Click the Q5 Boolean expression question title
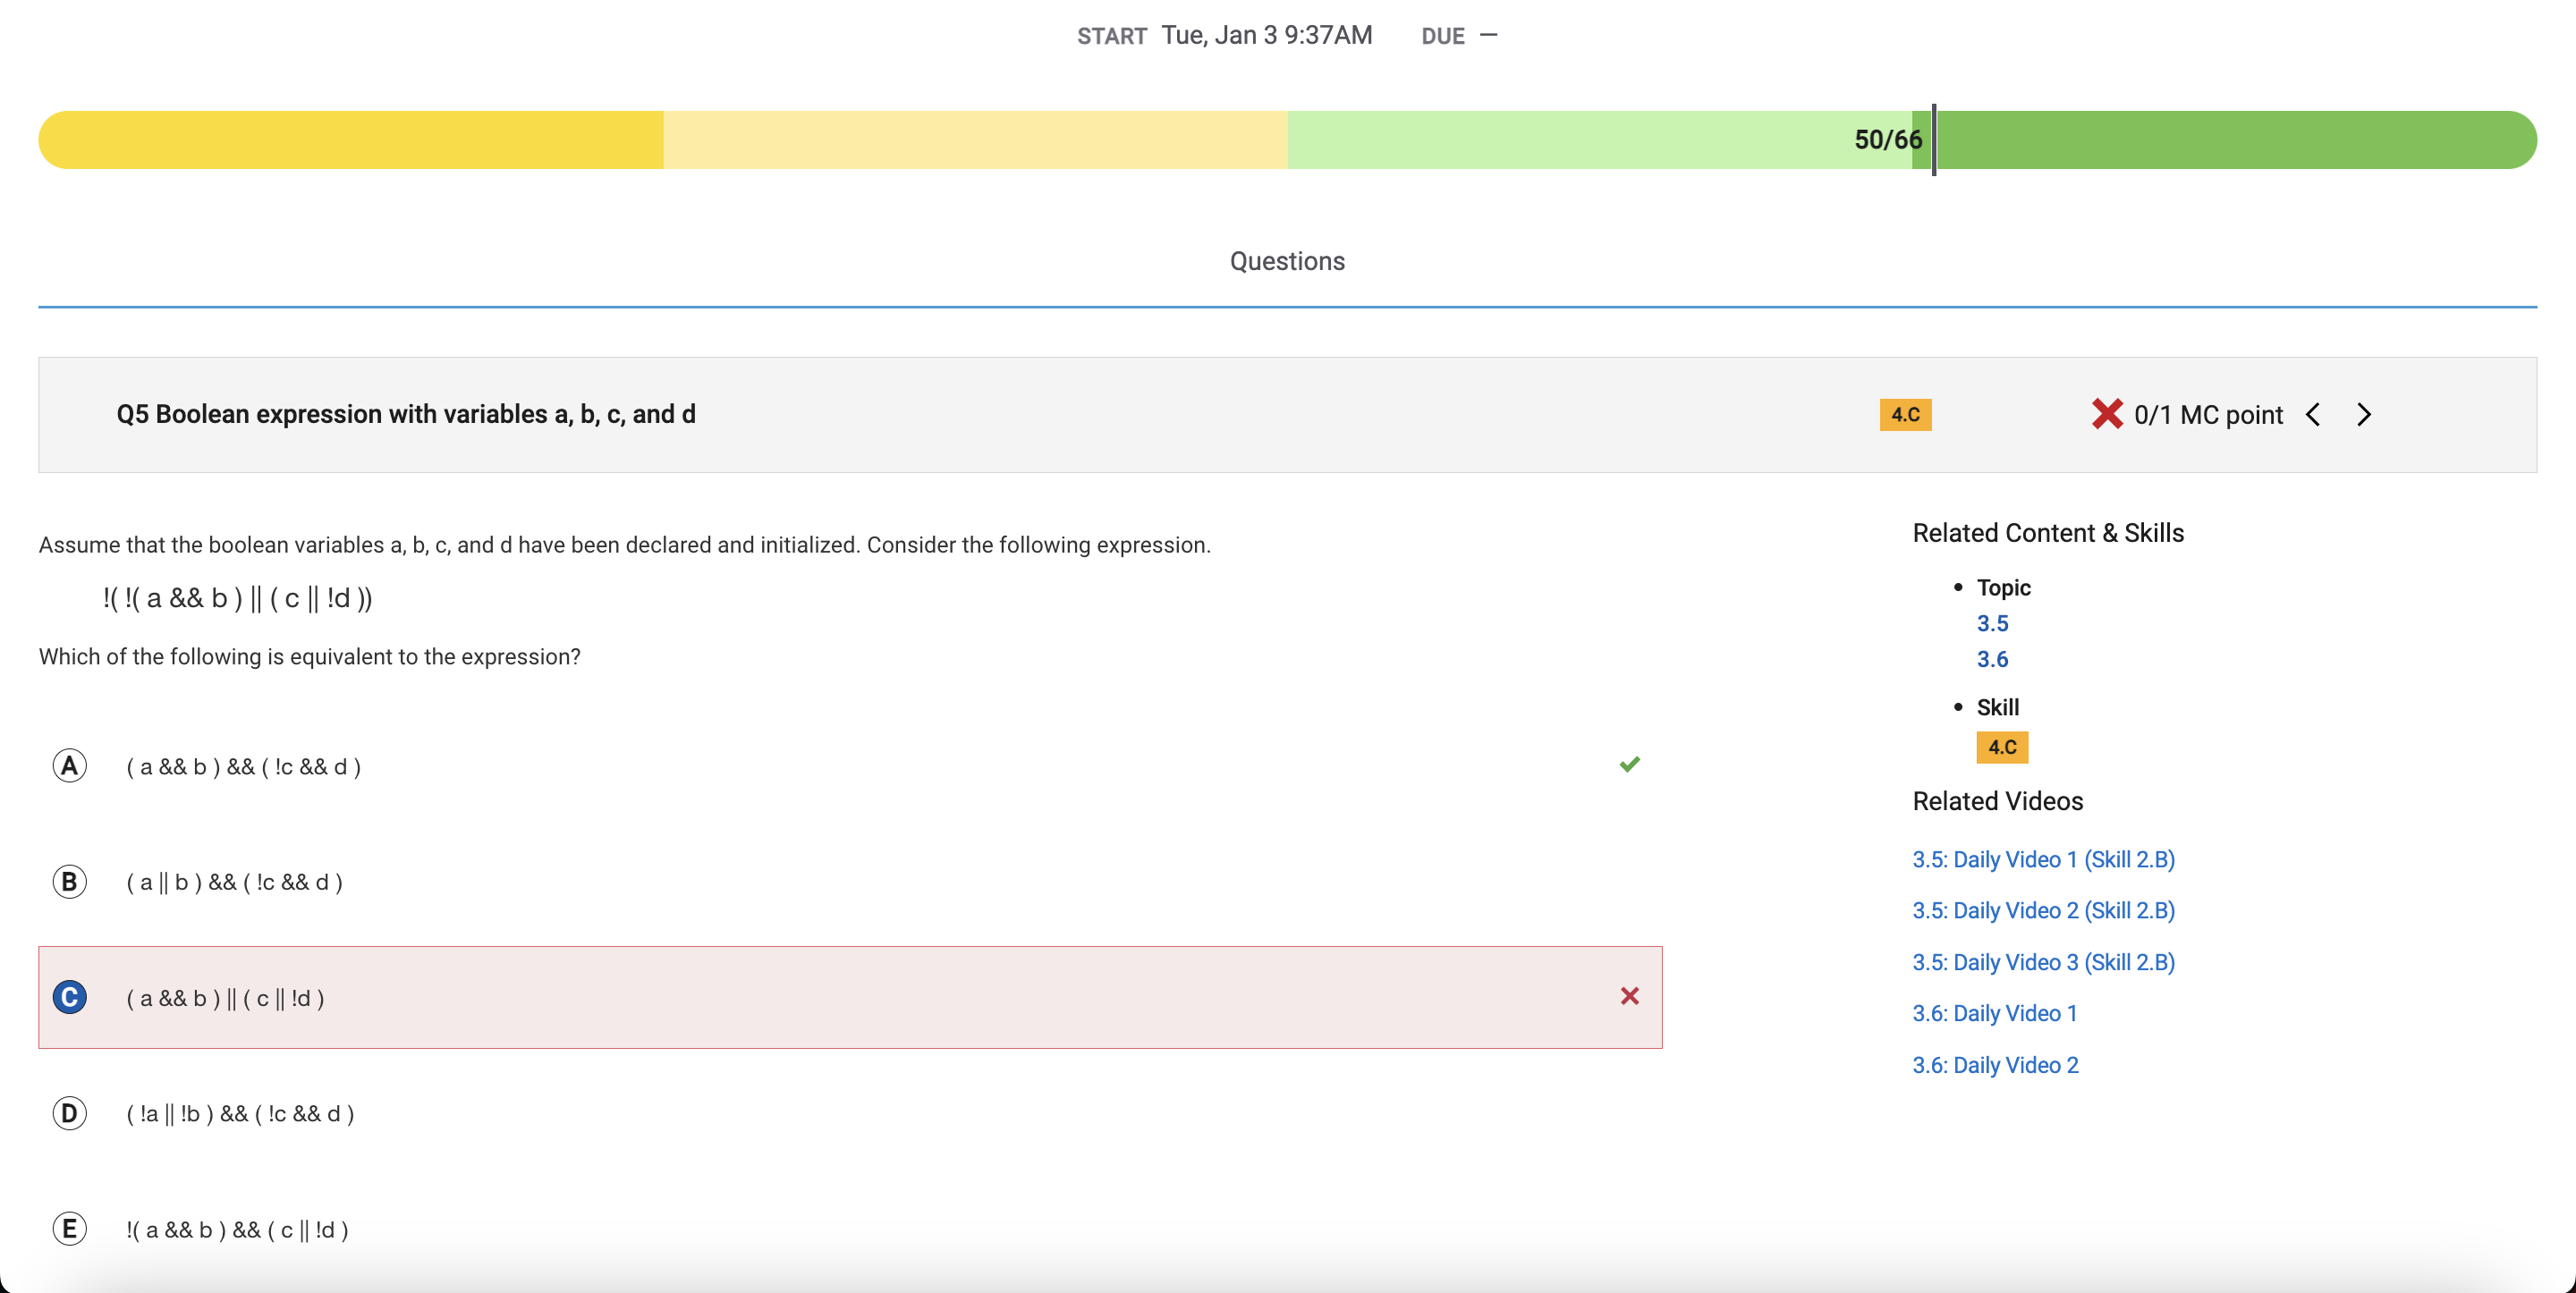Viewport: 2576px width, 1293px height. (406, 414)
